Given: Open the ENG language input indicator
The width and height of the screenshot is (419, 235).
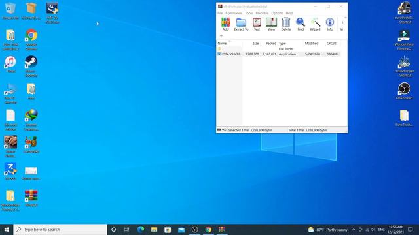Looking at the screenshot, I should tap(382, 230).
